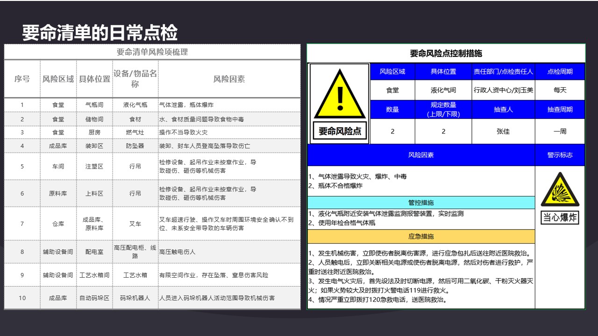
Task: Click the blue 数量 header cell
Action: coord(392,109)
